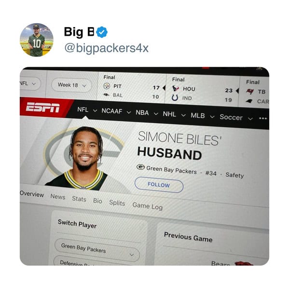Switch to the Stats tab

click(79, 199)
